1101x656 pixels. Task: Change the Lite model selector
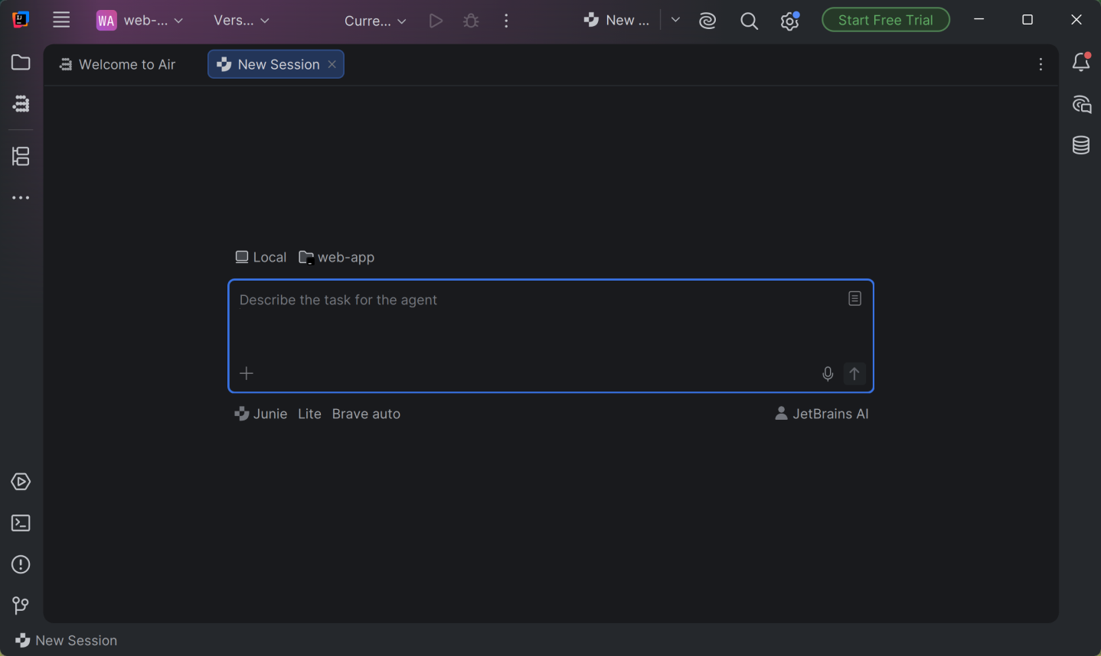coord(309,414)
